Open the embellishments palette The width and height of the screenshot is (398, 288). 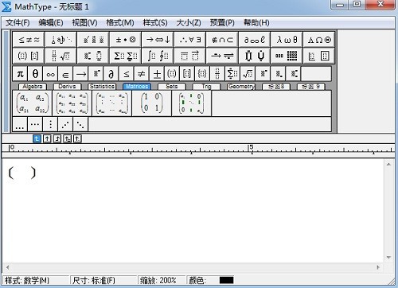point(93,40)
